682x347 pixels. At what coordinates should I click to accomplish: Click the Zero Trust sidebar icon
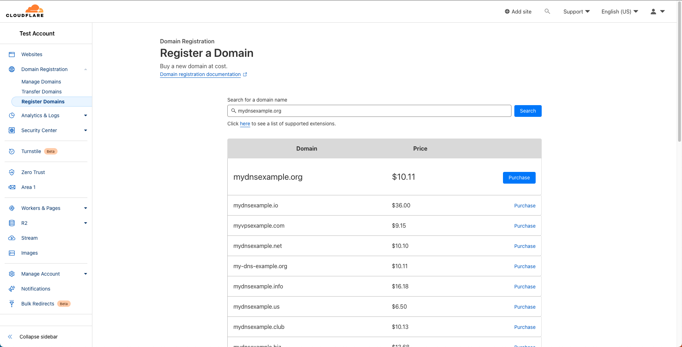[12, 172]
